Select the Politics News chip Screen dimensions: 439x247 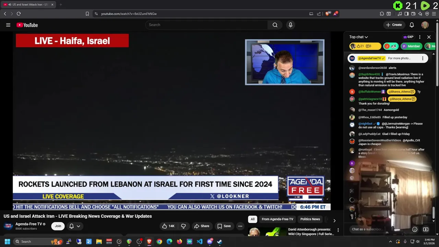tap(310, 219)
